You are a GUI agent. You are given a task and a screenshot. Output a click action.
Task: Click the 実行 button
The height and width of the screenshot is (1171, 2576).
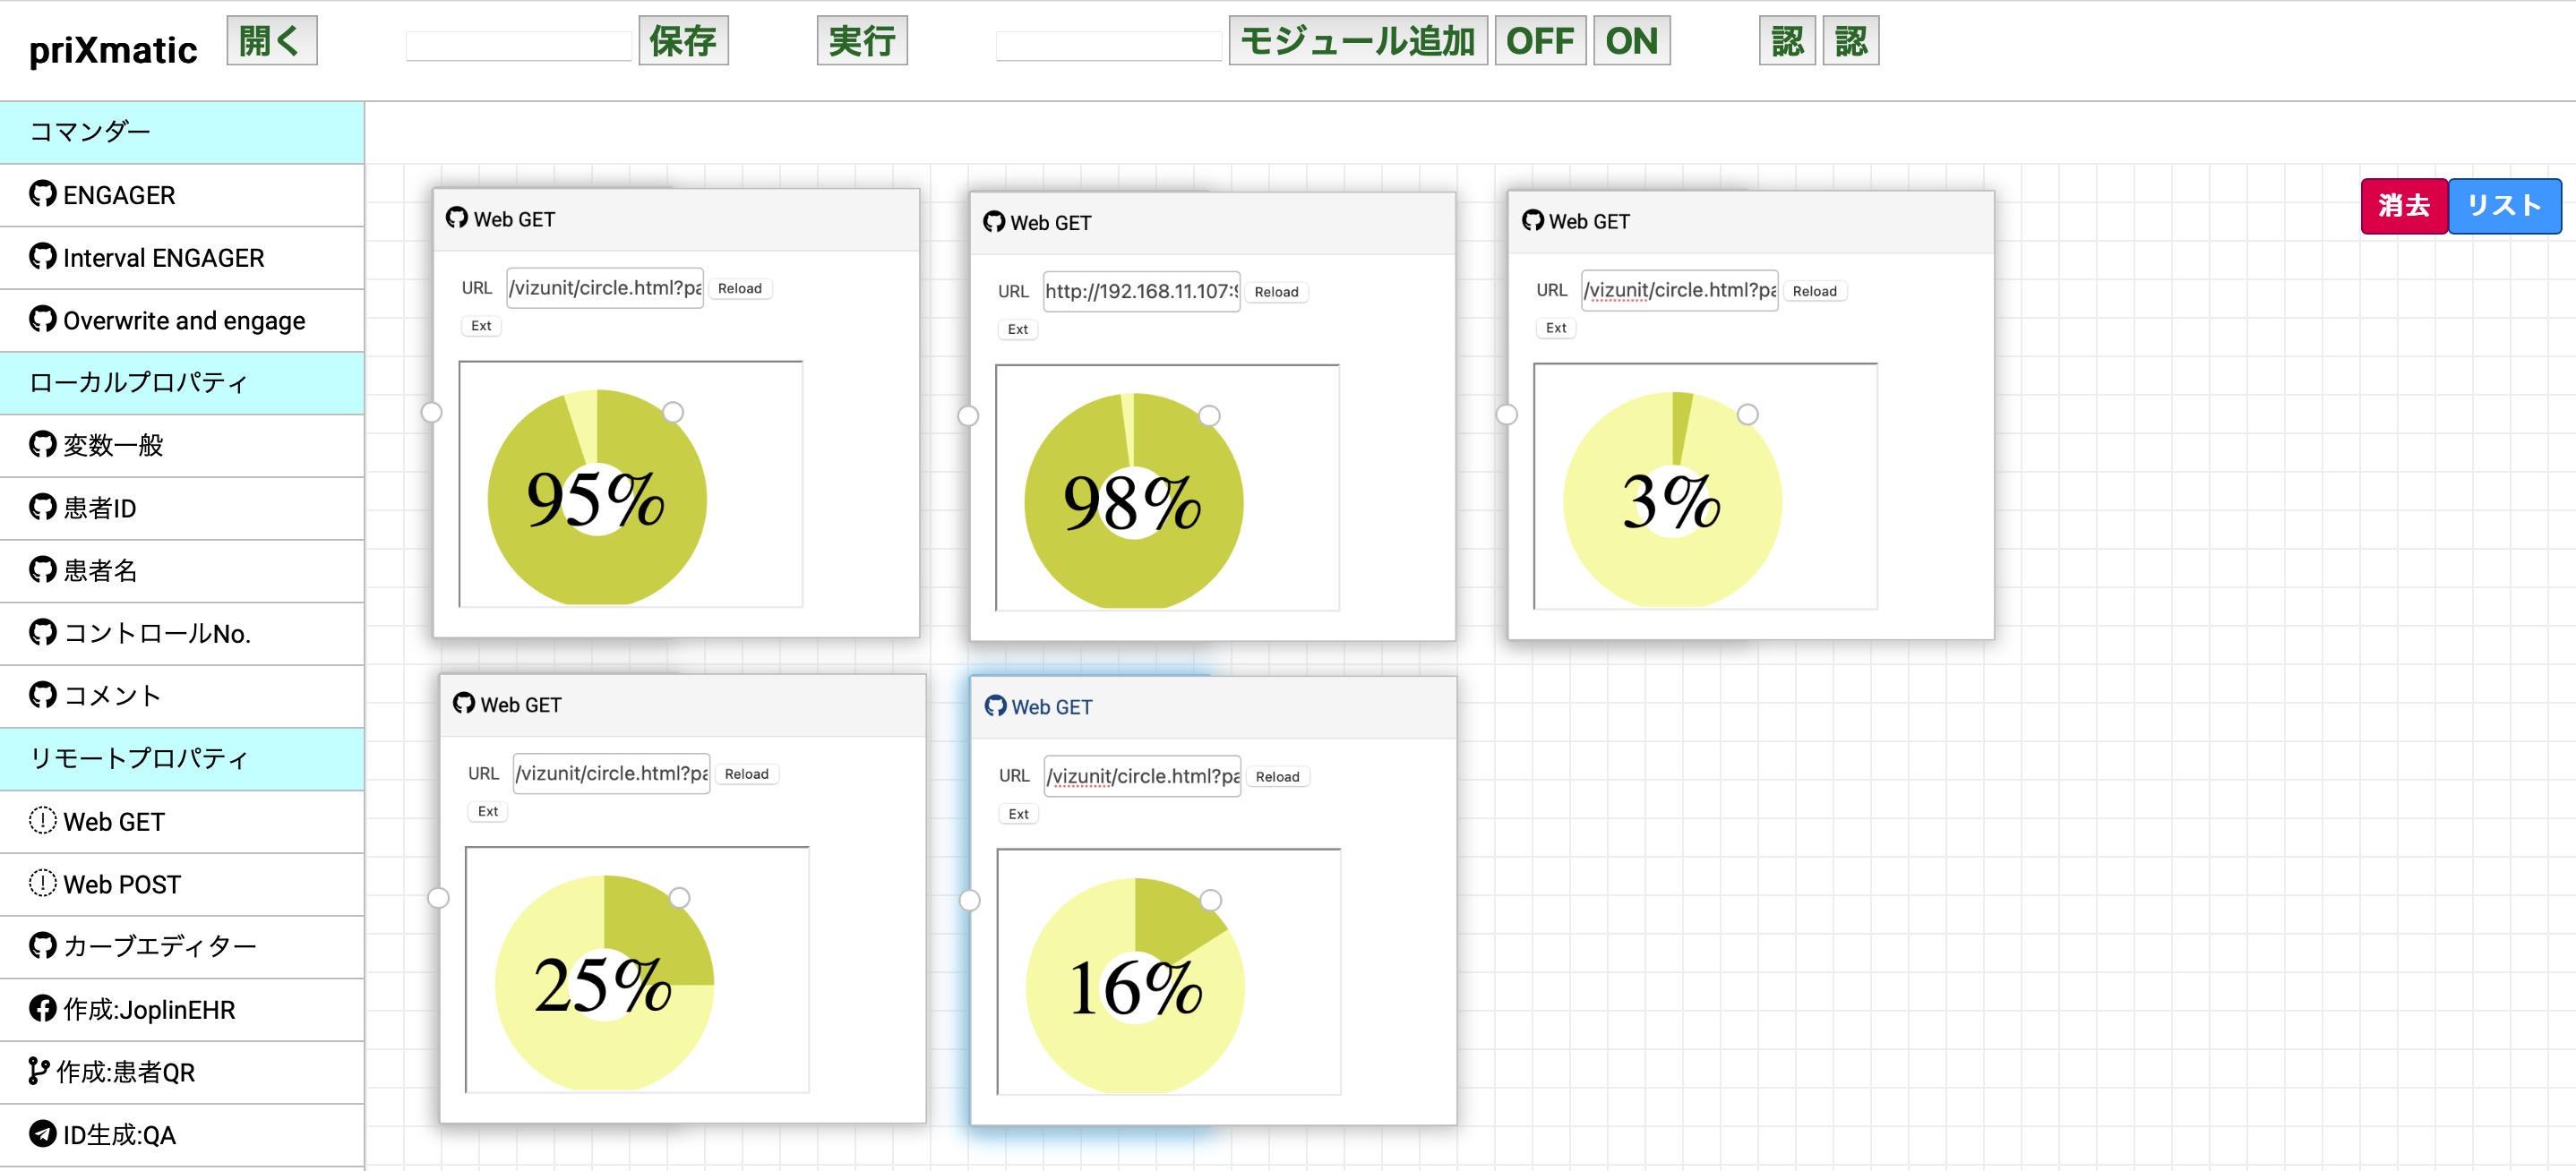862,41
